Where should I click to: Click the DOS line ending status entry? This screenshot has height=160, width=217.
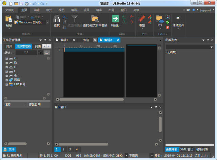click(68, 156)
